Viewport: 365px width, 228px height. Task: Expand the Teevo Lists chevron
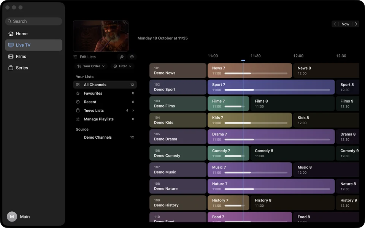[x=133, y=111]
